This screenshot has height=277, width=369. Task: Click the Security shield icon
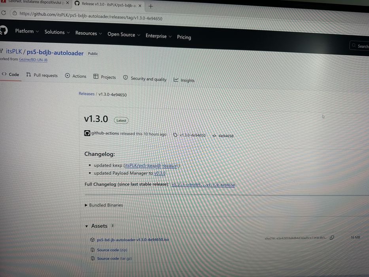(125, 78)
